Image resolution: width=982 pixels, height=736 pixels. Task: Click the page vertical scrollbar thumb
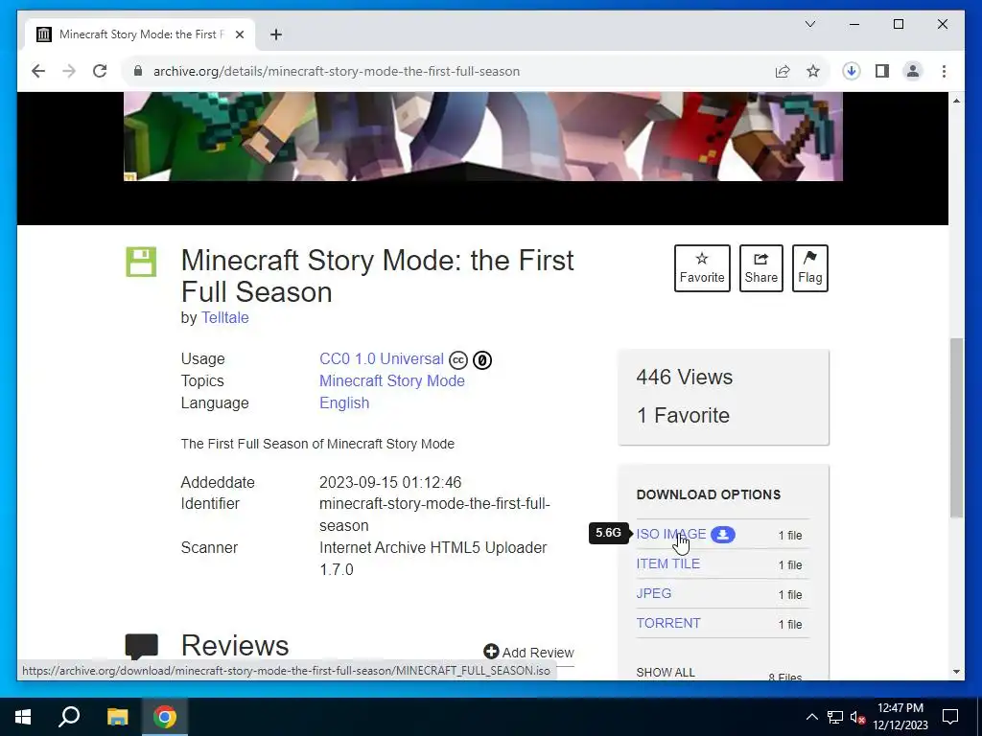pos(956,427)
